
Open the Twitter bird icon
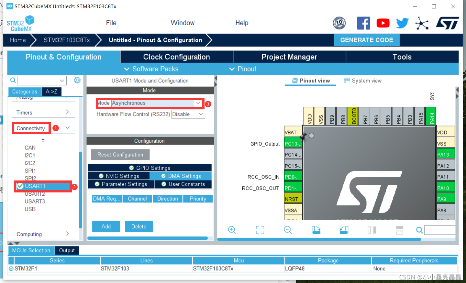402,23
